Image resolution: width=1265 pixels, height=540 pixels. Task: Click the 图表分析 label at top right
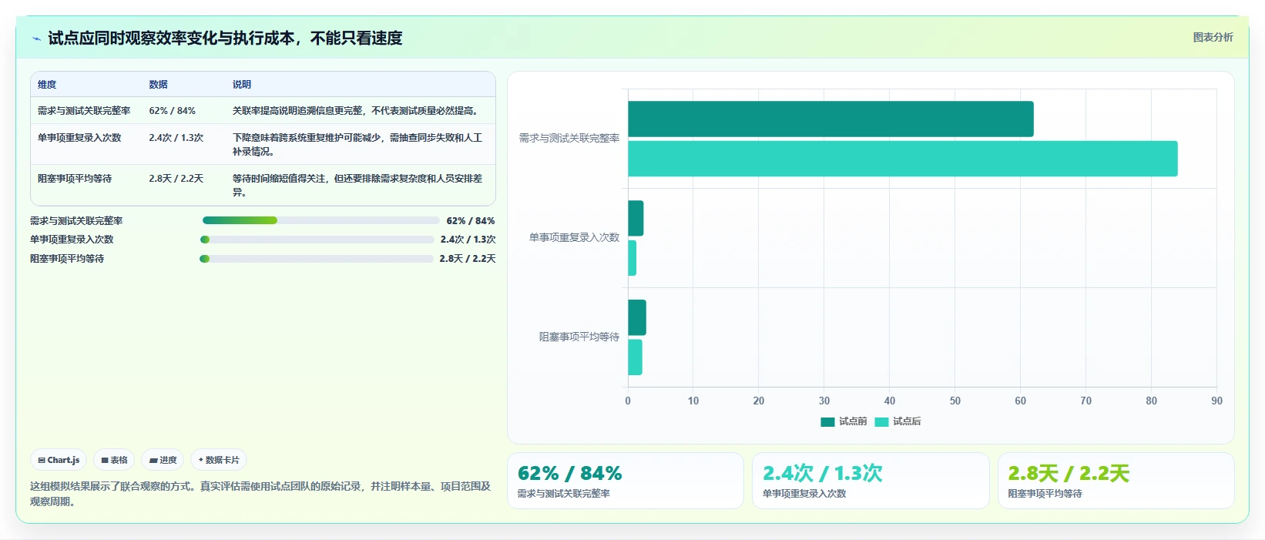click(x=1213, y=37)
